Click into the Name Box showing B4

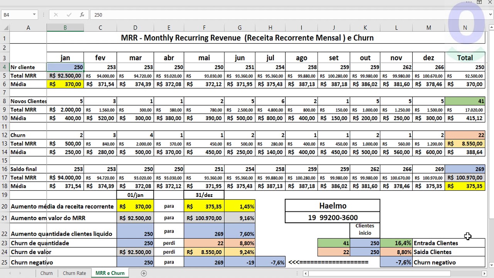(x=16, y=15)
